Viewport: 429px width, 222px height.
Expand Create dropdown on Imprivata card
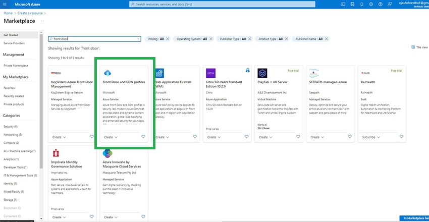pos(59,217)
